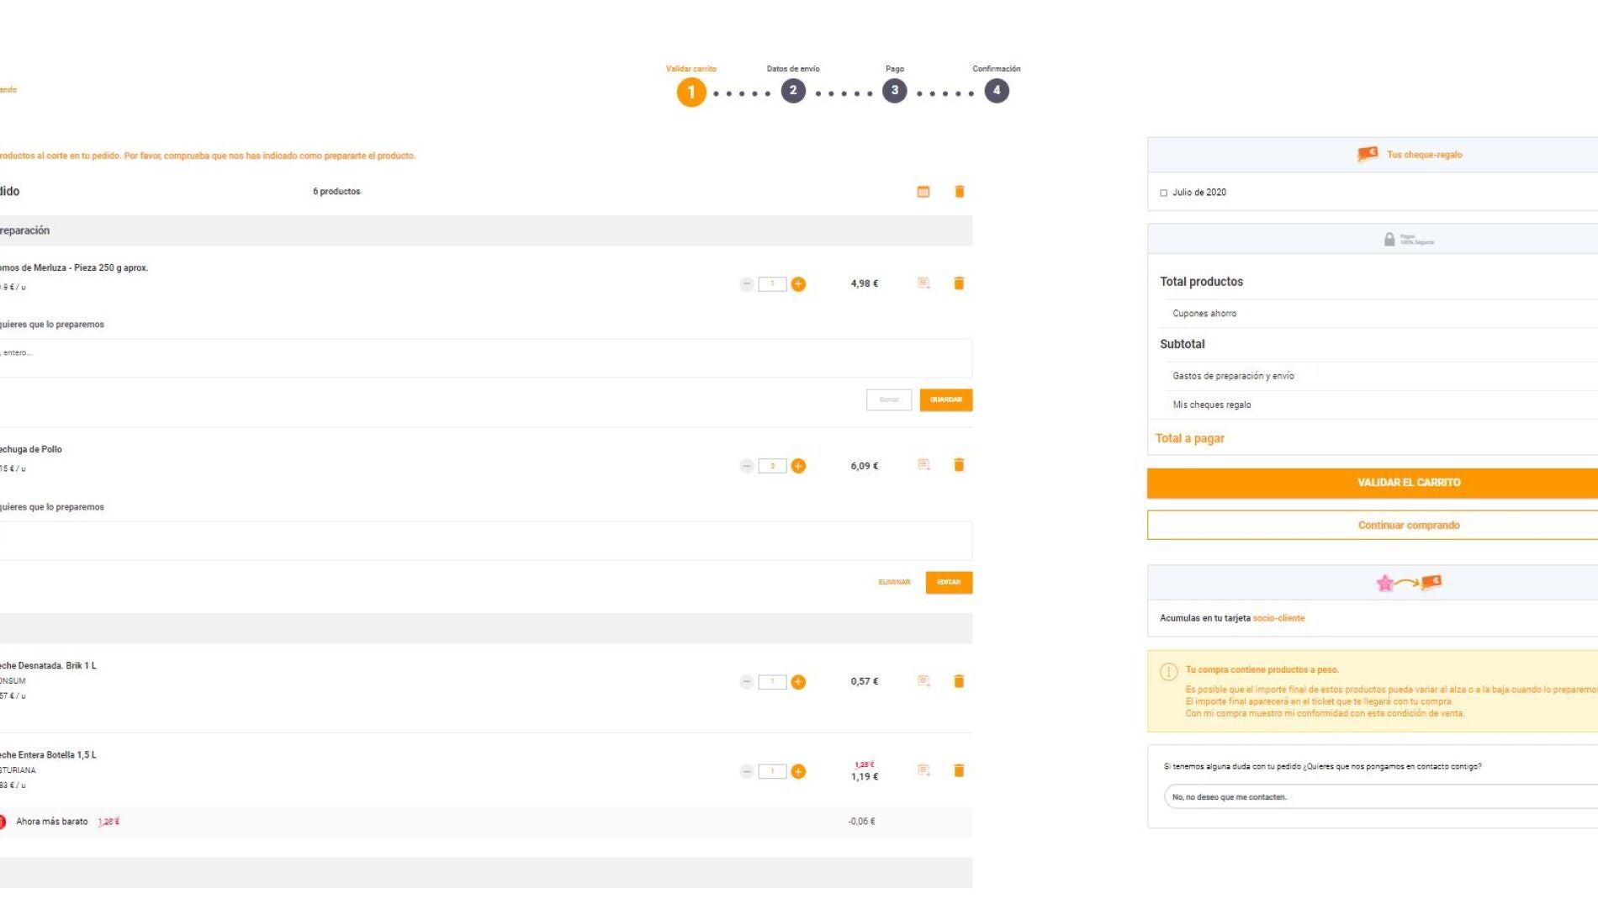Add note to Merluza with note icon

[923, 283]
